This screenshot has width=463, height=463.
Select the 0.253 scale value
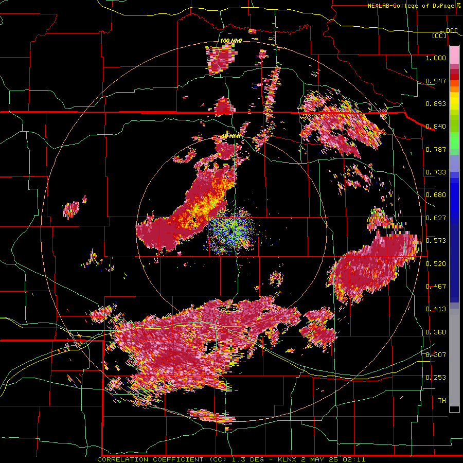click(436, 378)
